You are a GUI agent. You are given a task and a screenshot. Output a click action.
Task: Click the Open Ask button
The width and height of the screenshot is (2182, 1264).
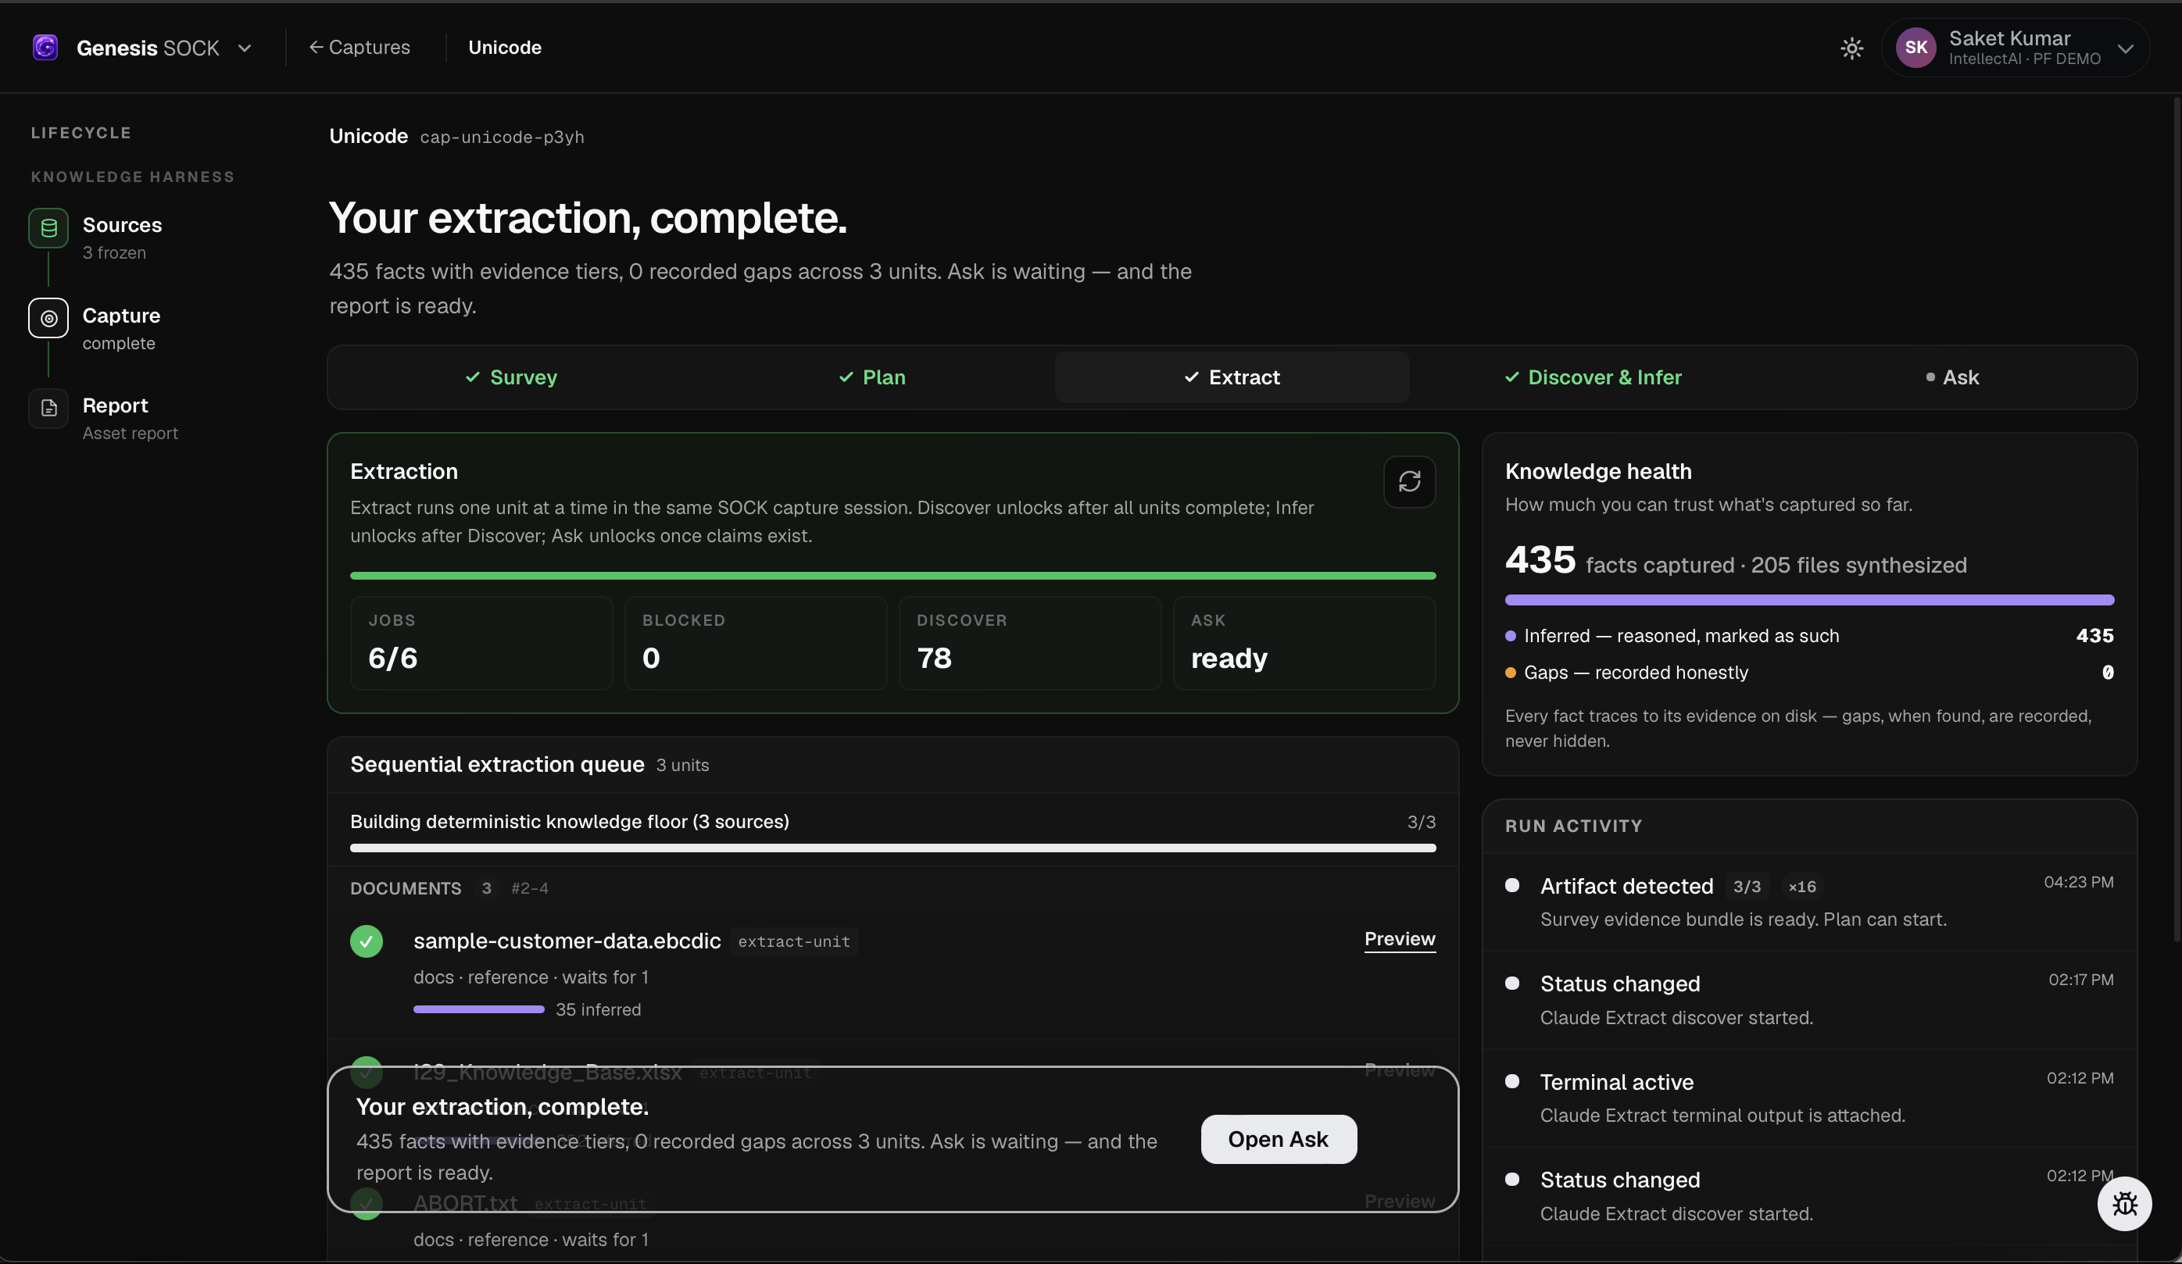pos(1278,1139)
